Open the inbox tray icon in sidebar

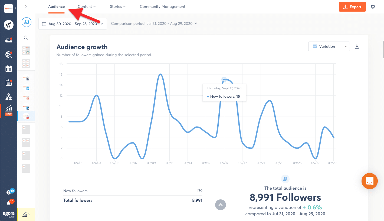[9, 40]
